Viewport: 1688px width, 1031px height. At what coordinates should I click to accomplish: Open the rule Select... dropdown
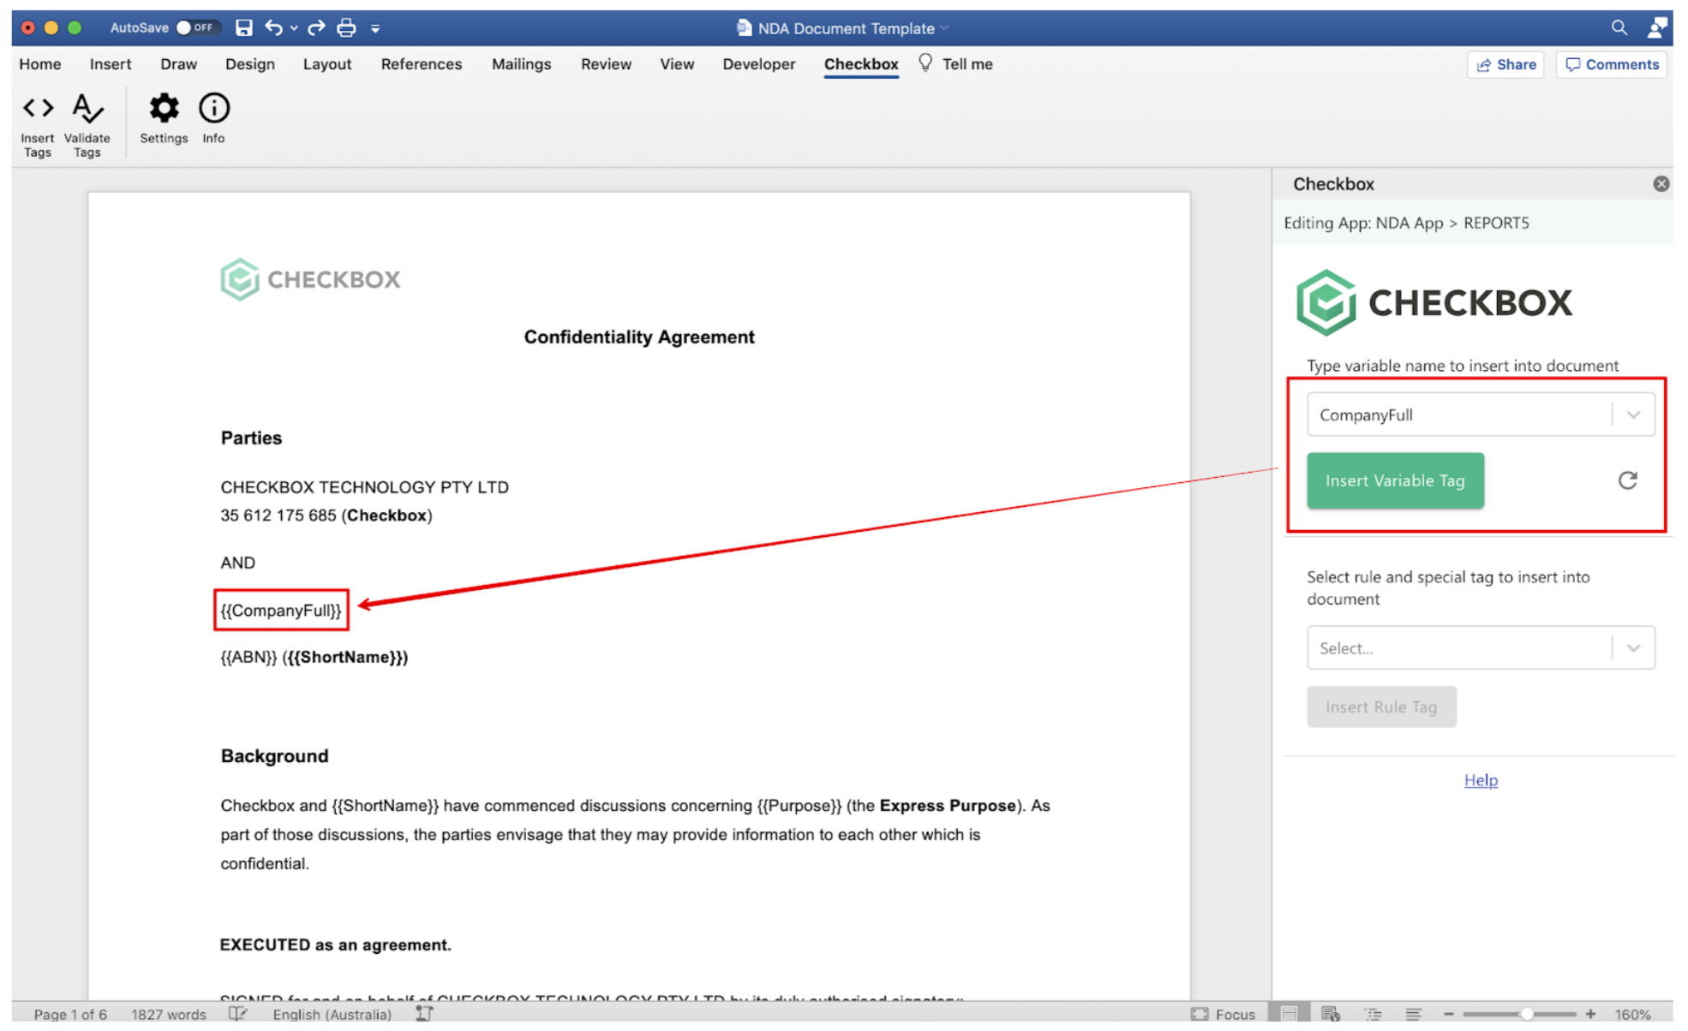tap(1481, 648)
